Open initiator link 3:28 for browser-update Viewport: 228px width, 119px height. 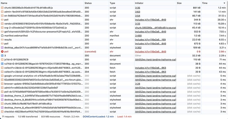137,84
